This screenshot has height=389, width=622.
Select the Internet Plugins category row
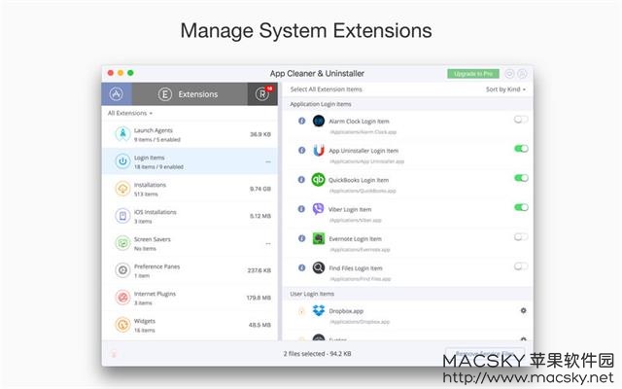point(190,298)
